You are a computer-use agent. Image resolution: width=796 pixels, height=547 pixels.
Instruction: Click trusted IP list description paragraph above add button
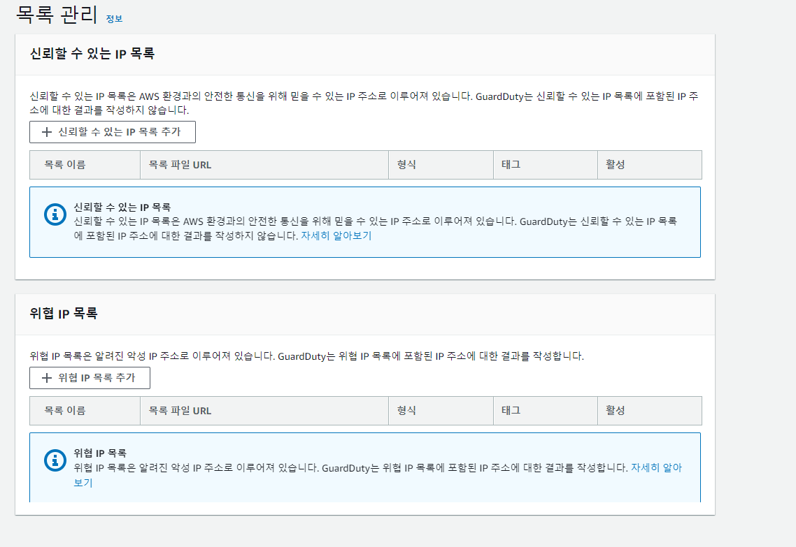point(364,103)
